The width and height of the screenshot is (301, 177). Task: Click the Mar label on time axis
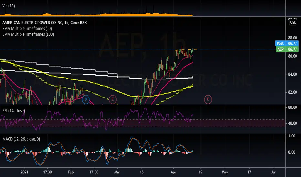(117, 172)
